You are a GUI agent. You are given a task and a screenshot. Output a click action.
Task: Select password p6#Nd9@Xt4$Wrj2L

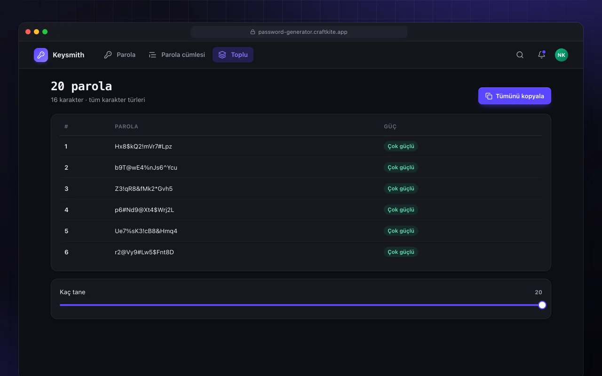[x=144, y=210]
